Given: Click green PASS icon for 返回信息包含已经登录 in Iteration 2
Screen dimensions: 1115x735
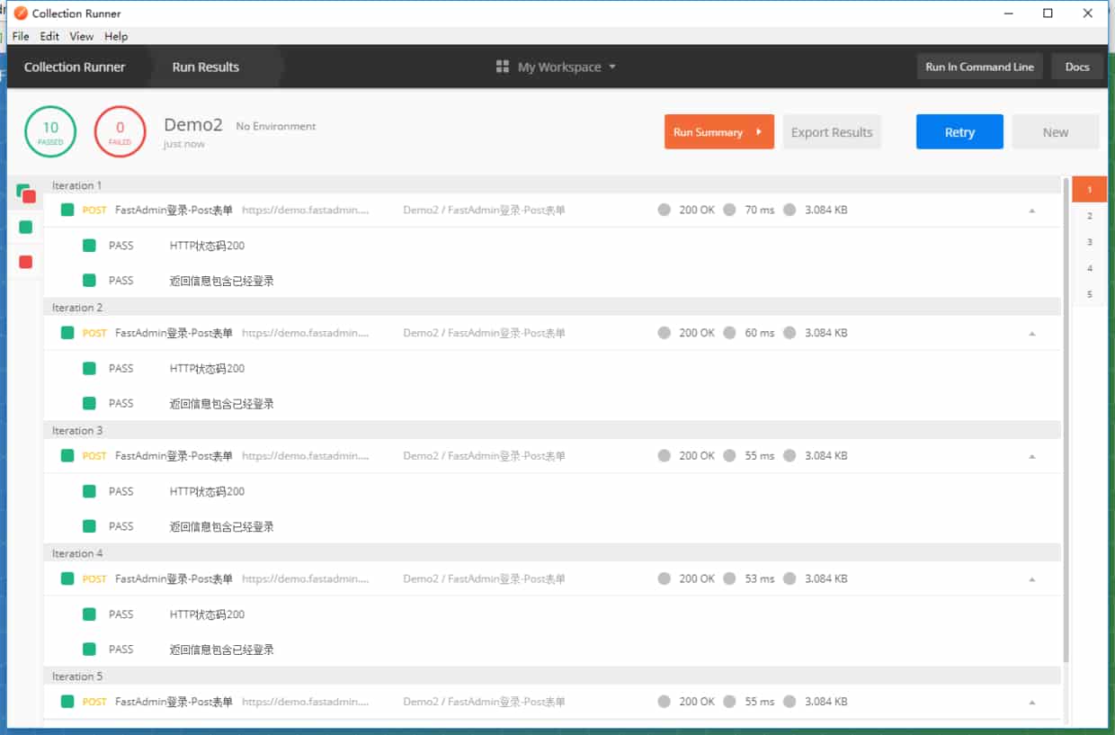Looking at the screenshot, I should coord(89,403).
